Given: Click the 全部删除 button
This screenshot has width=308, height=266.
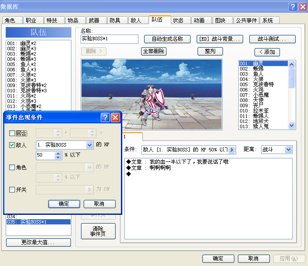Looking at the screenshot, I should pyautogui.click(x=154, y=51).
